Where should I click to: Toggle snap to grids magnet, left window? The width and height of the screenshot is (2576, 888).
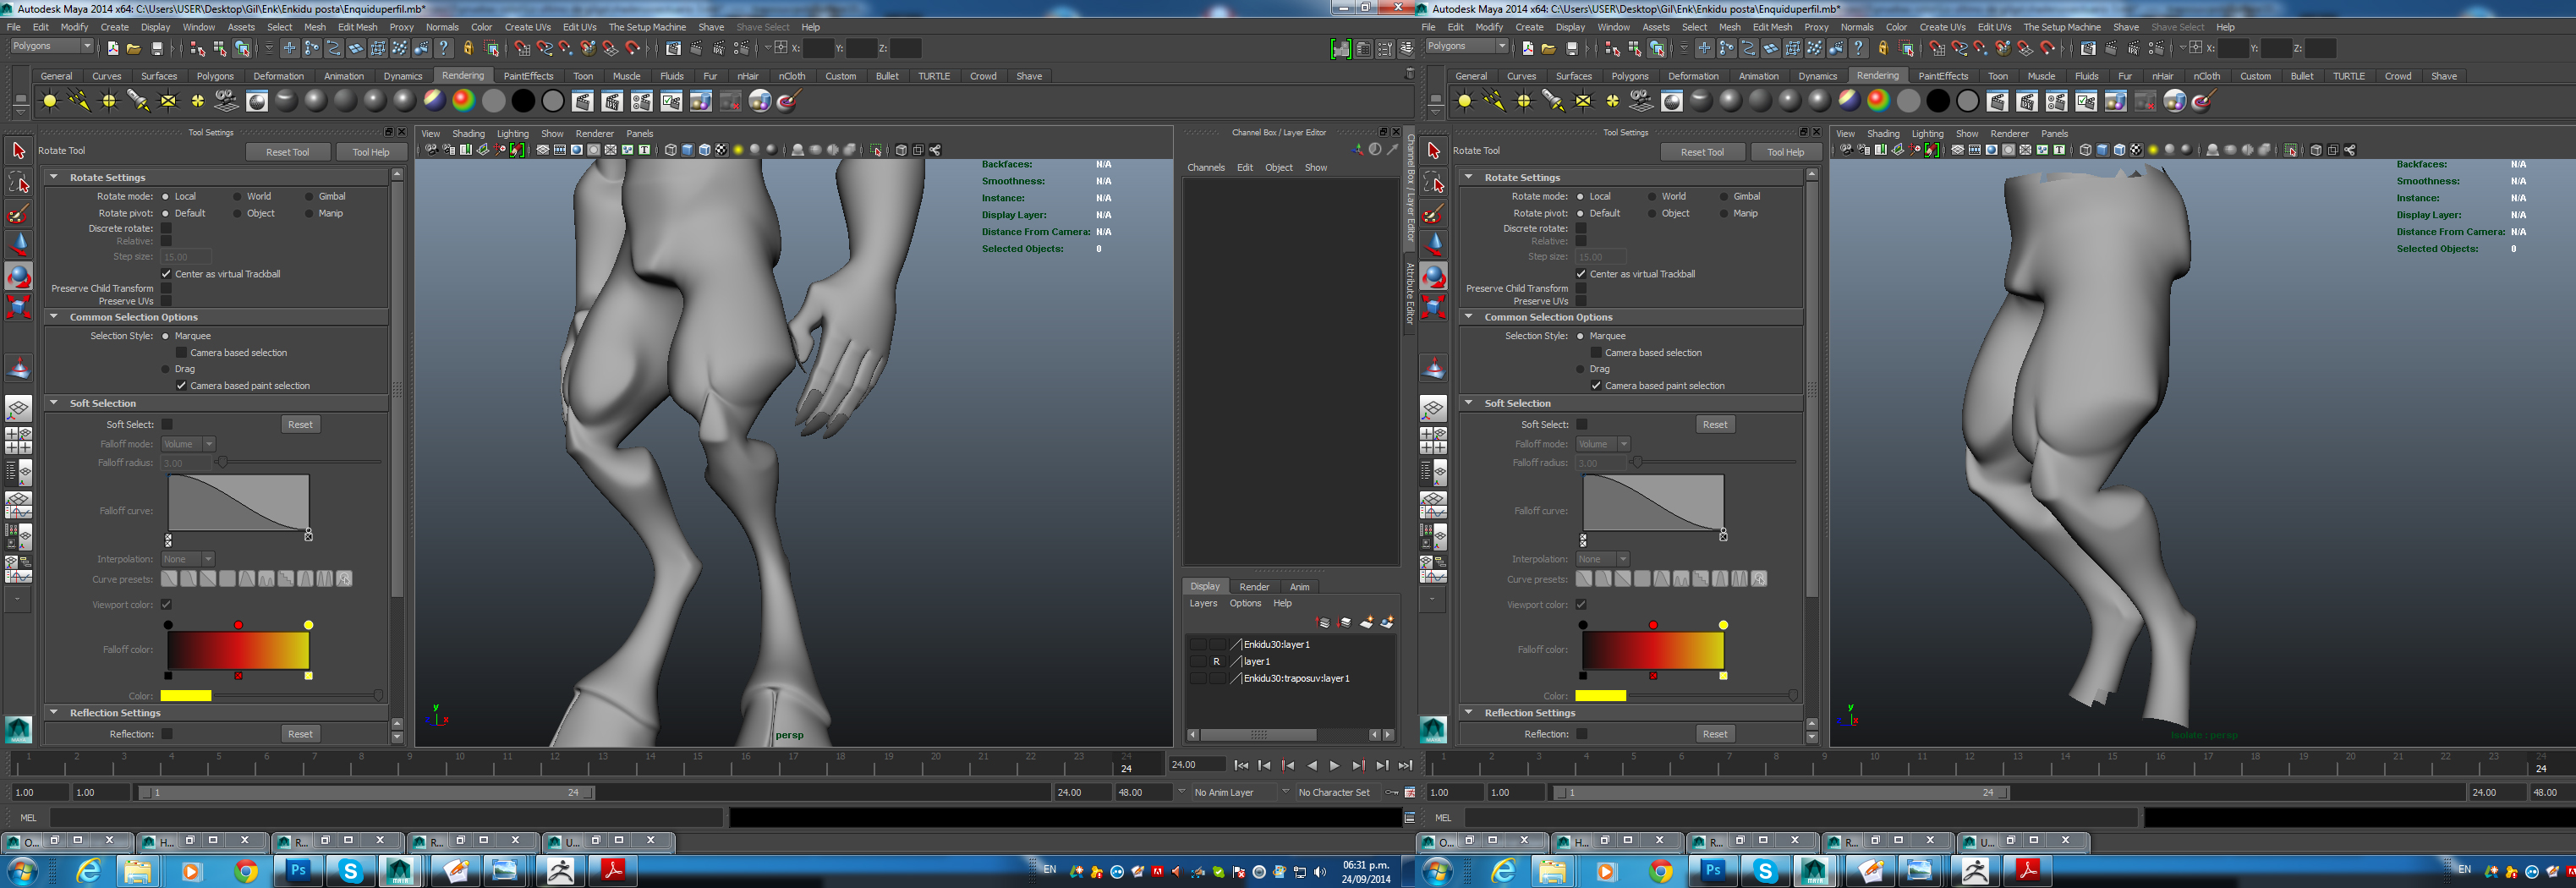[x=522, y=48]
